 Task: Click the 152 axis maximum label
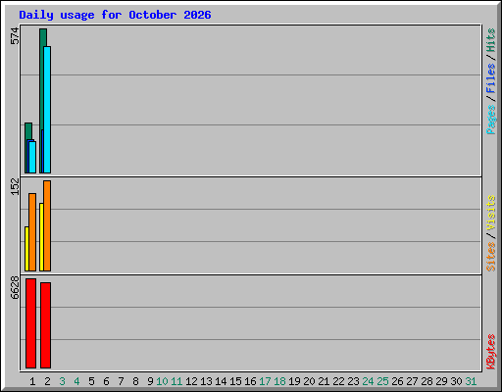pos(15,186)
